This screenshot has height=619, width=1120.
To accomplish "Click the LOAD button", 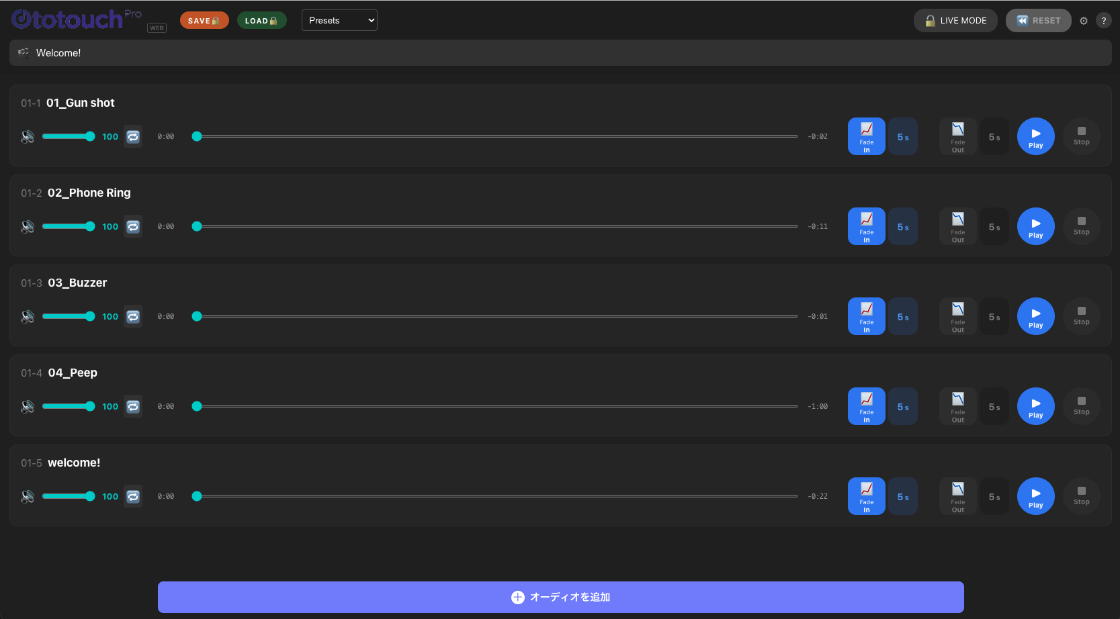I will tap(262, 21).
